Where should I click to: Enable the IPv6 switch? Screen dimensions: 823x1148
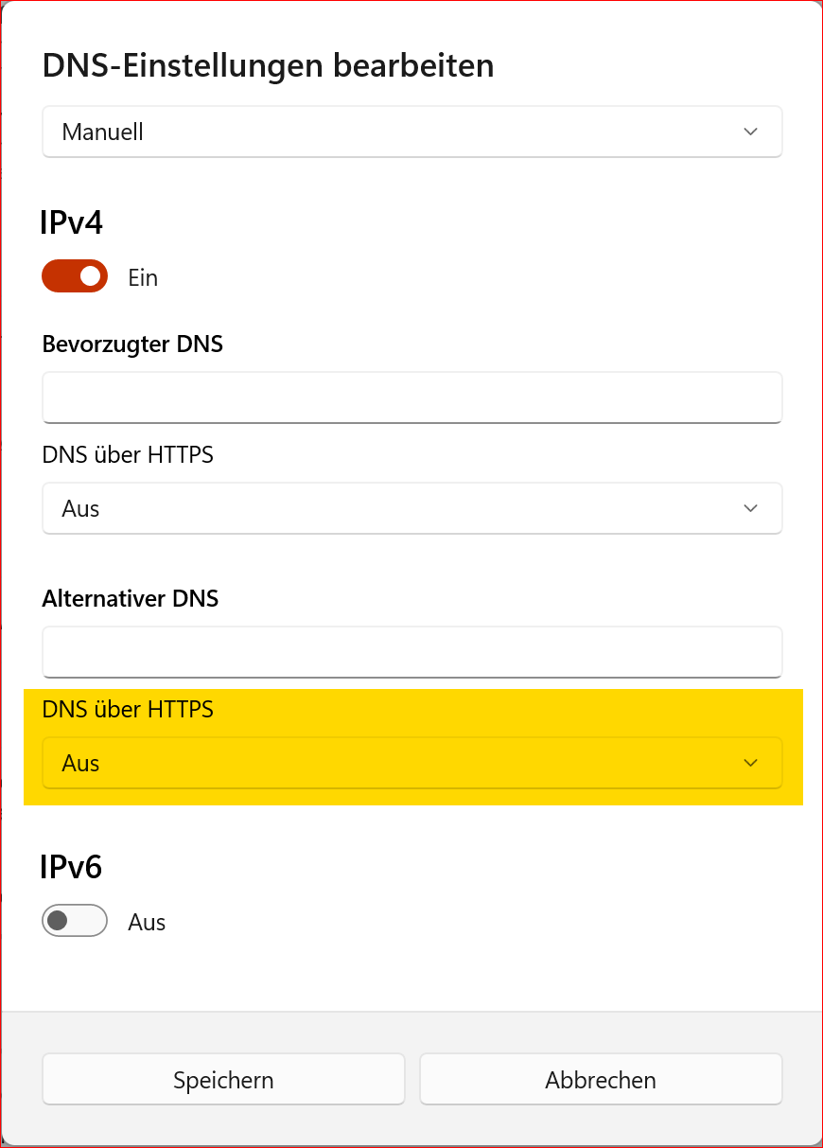click(x=75, y=921)
